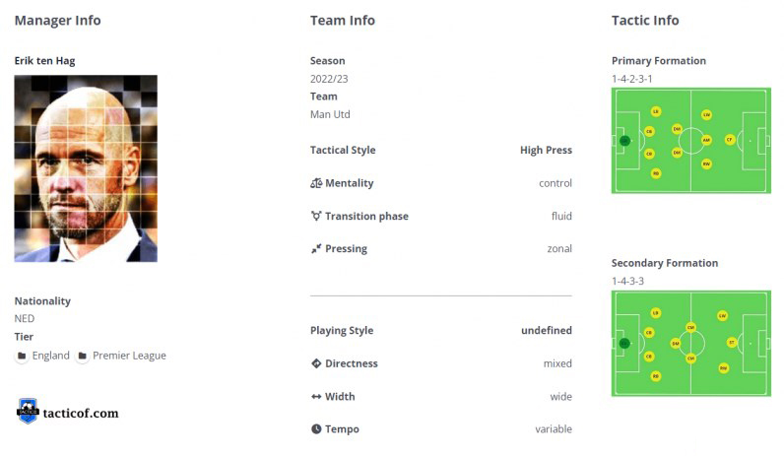
Task: Open the 1-4-2-3-1 primary formation pitch
Action: (x=691, y=141)
